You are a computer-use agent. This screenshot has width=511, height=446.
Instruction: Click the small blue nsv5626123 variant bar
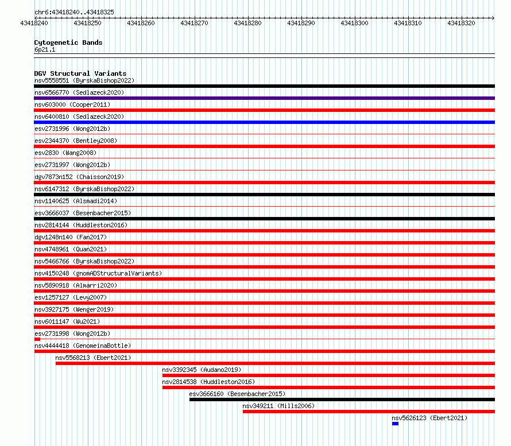[396, 424]
